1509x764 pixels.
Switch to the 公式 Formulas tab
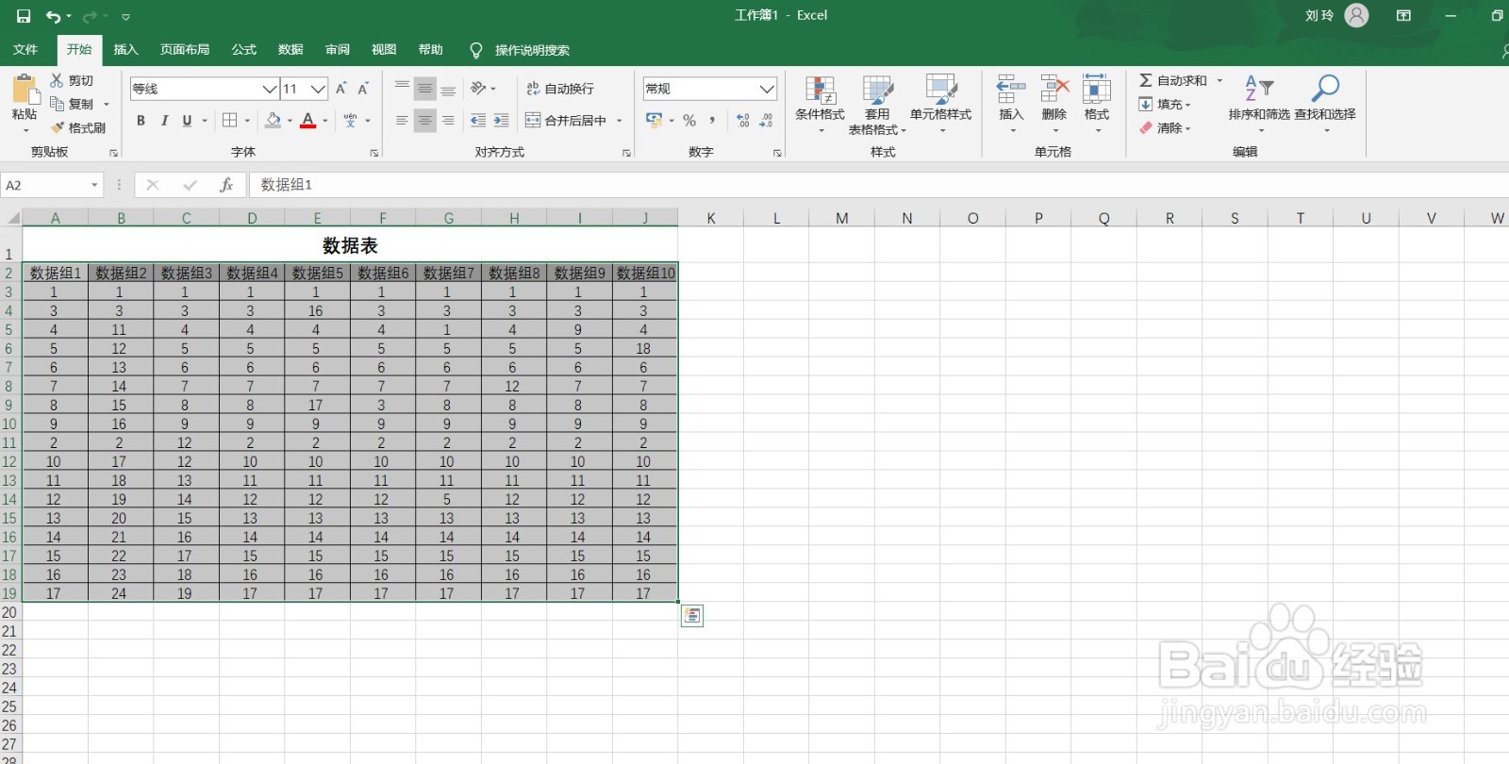click(244, 50)
